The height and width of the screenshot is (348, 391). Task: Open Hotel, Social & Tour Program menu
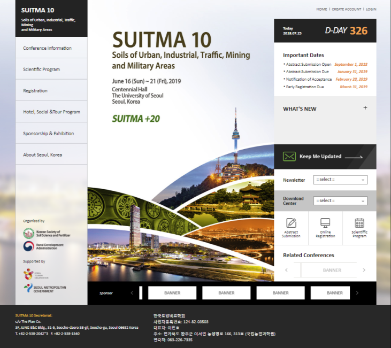tap(51, 112)
